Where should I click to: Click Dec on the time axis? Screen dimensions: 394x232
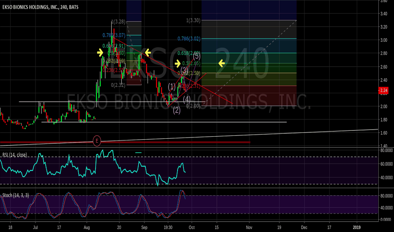coord(304,227)
